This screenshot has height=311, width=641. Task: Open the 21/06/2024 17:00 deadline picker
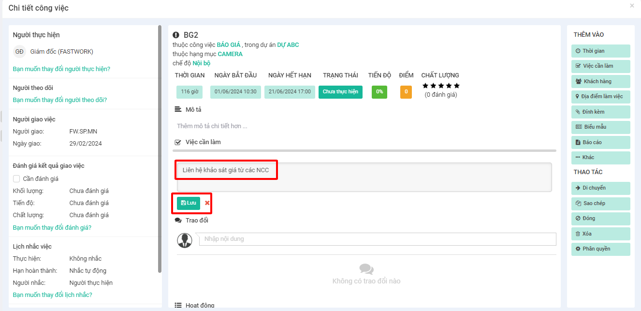[x=290, y=92]
